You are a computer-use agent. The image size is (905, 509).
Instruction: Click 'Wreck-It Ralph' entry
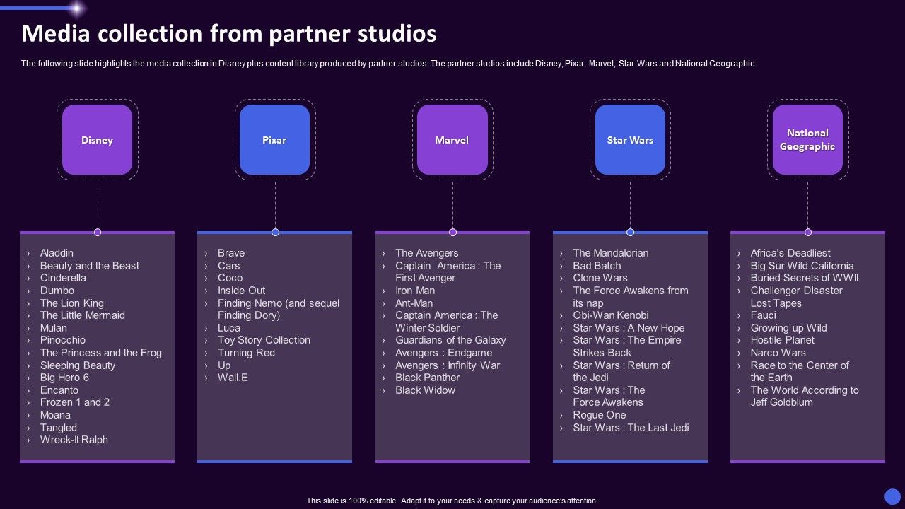[x=74, y=440]
